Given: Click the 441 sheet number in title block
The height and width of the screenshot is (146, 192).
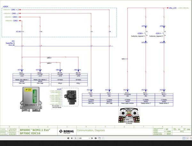Looking at the screenshot, I should 182,131.
